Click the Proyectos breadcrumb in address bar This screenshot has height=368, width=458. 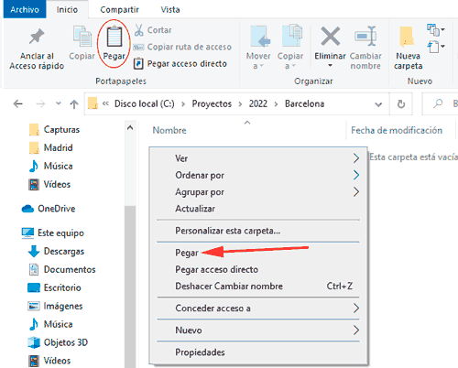[x=212, y=103]
